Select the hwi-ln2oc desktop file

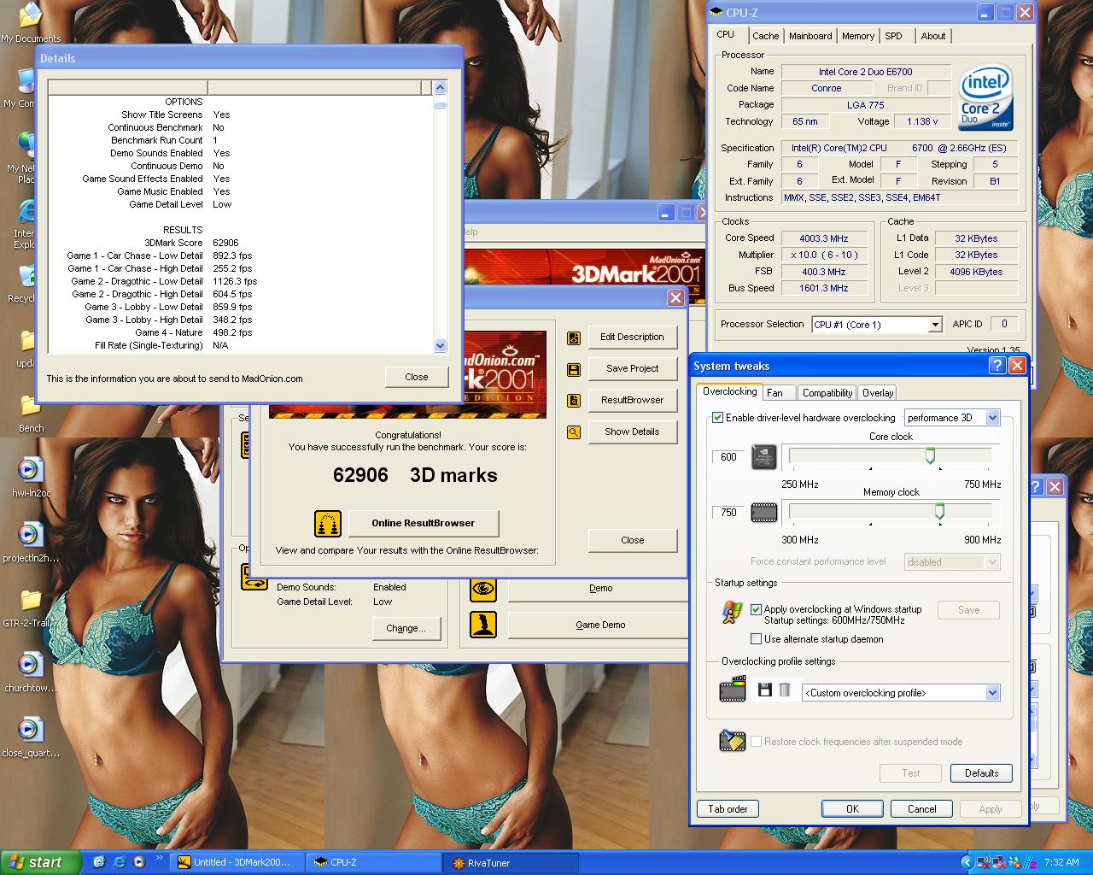point(31,478)
